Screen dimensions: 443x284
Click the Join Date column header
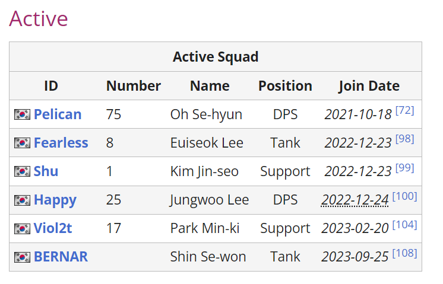pos(369,86)
